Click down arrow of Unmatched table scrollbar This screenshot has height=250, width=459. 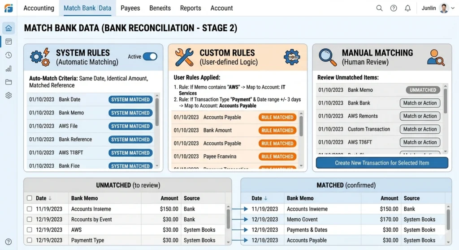click(x=228, y=242)
